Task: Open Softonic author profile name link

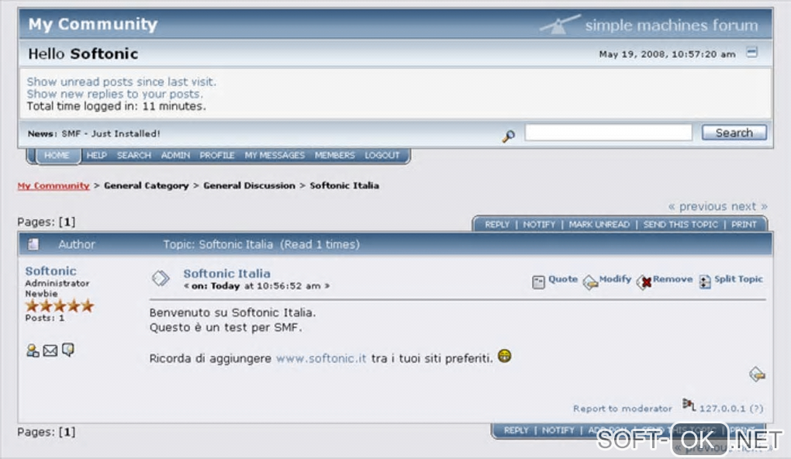Action: pyautogui.click(x=51, y=271)
